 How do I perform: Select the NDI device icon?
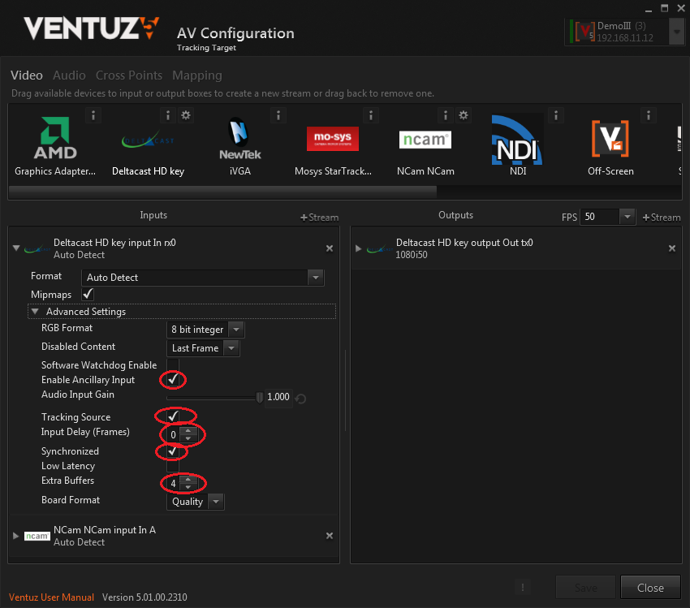tap(518, 138)
